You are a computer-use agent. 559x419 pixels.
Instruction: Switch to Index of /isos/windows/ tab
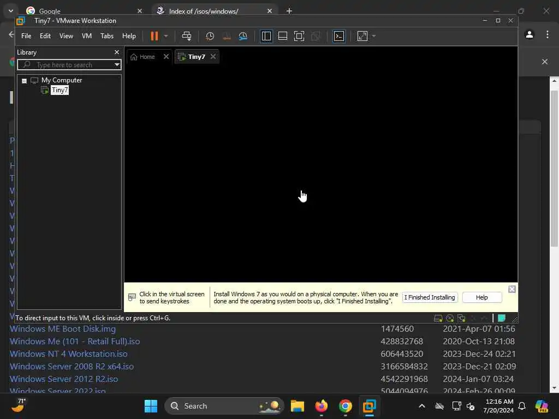215,11
